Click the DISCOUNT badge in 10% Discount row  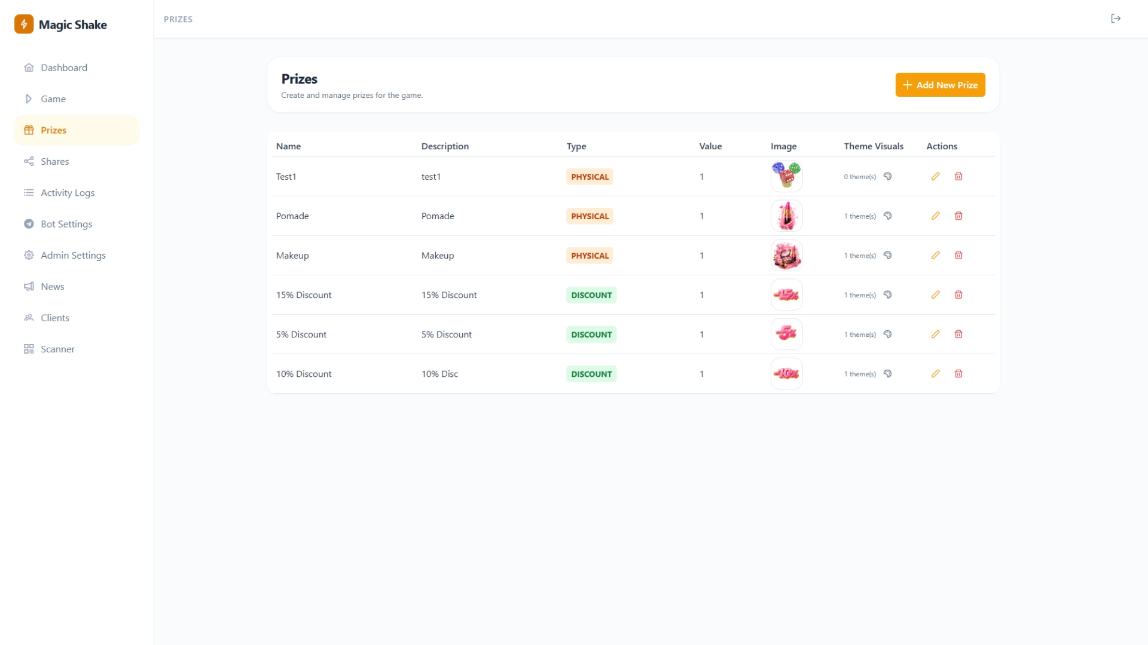point(591,374)
